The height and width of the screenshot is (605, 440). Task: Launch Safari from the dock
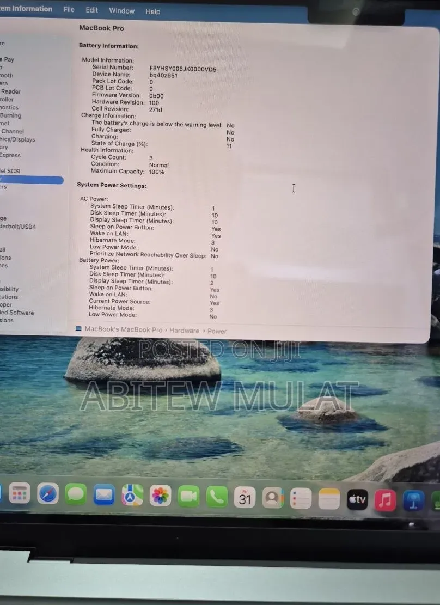48,493
